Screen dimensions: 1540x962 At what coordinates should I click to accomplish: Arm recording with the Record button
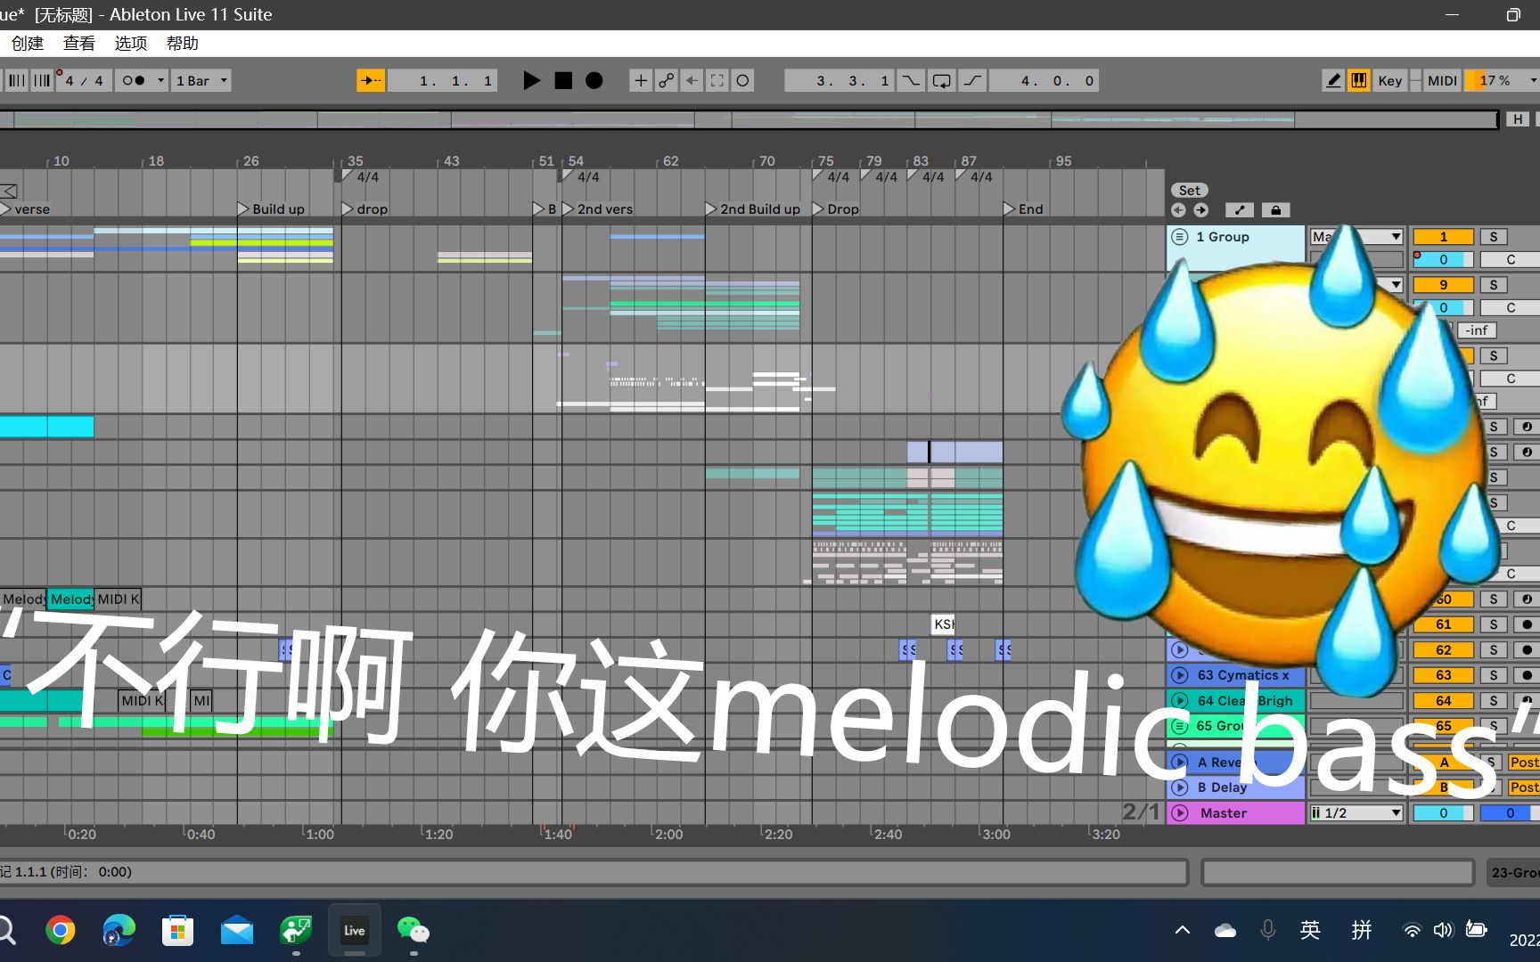pyautogui.click(x=594, y=80)
